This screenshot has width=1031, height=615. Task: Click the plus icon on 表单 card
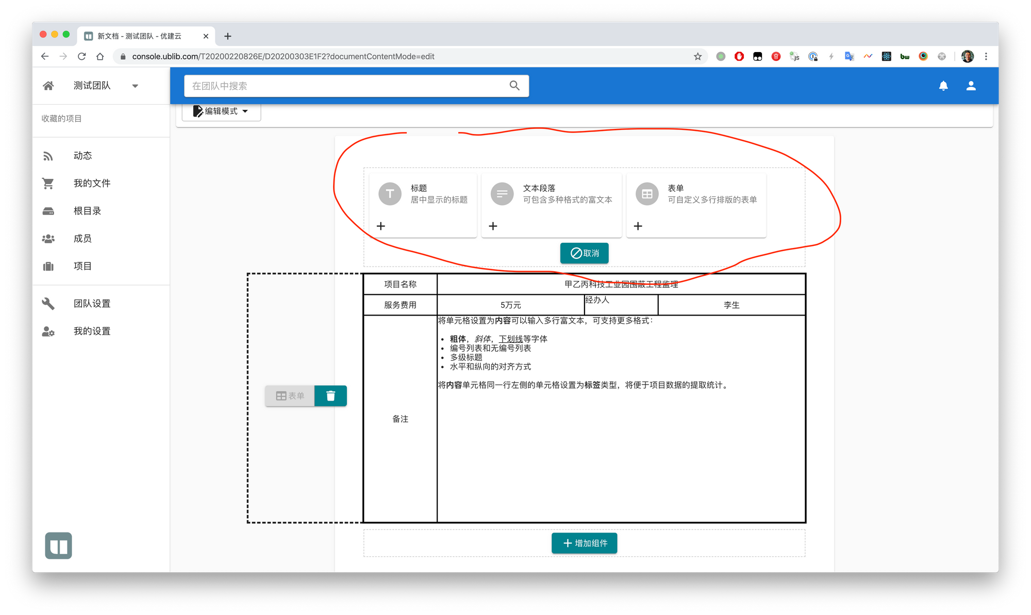click(x=638, y=226)
